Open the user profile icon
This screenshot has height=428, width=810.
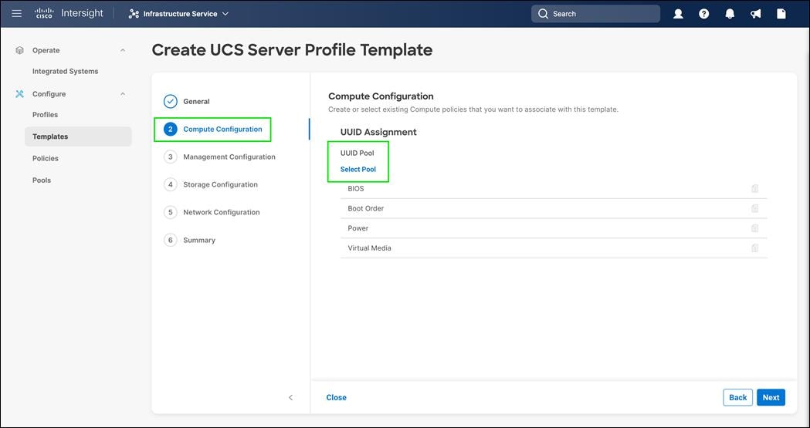[x=678, y=14]
